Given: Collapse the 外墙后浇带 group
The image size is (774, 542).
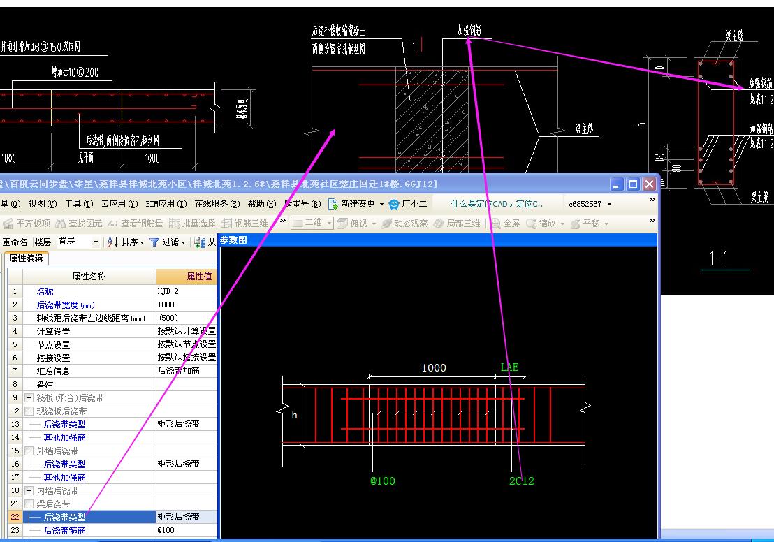Looking at the screenshot, I should coord(29,451).
